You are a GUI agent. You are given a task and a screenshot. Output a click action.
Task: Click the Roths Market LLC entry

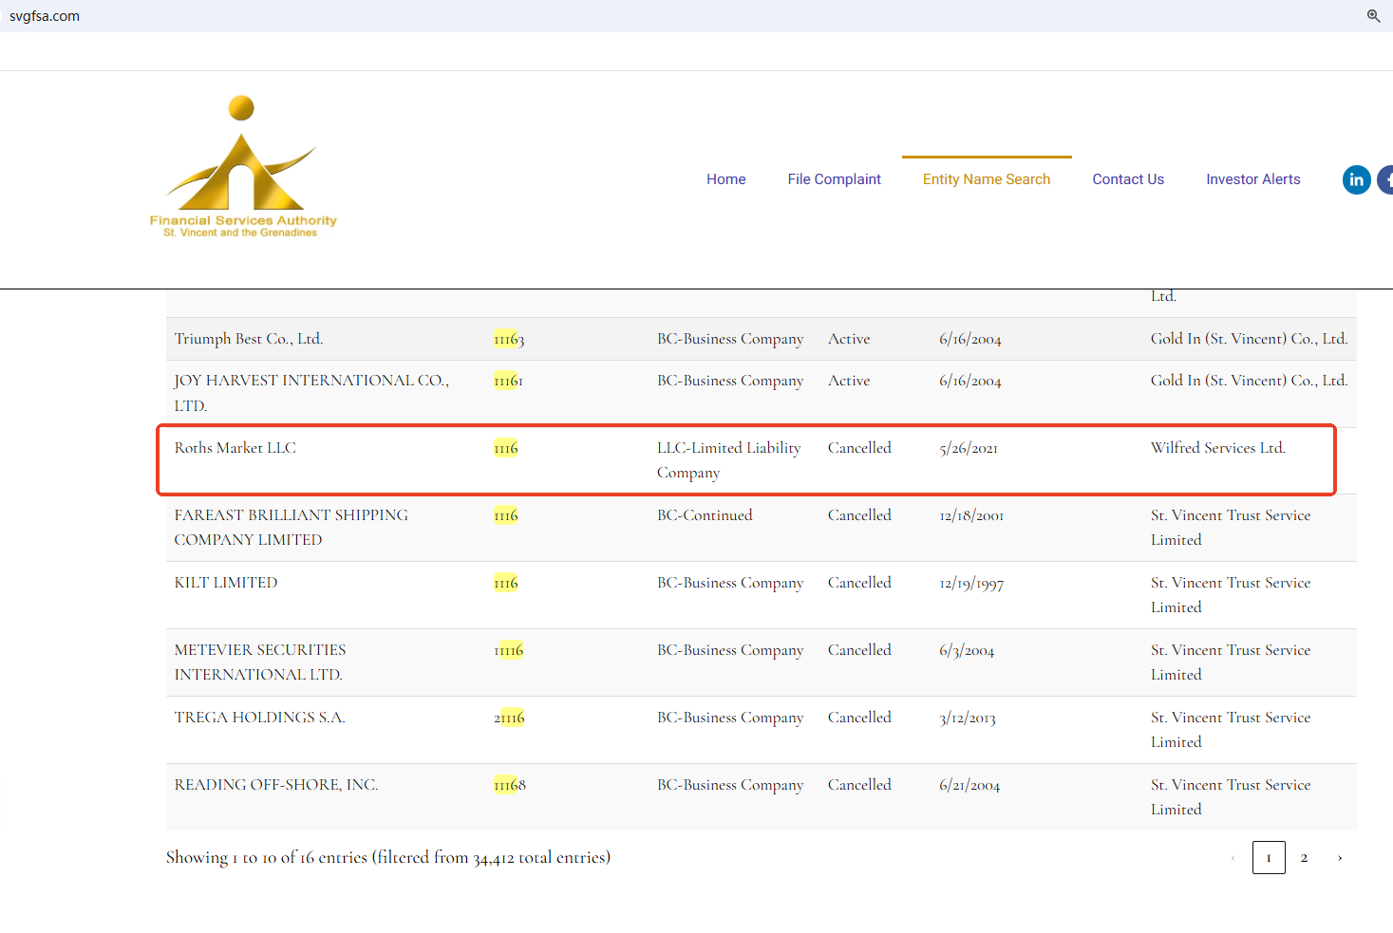pos(235,448)
